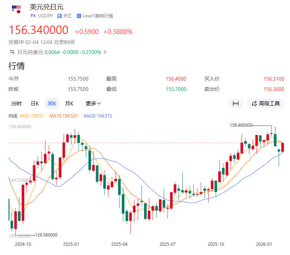This screenshot has width=290, height=255.
Task: Click the 159.460000 high price marker
Action: pos(241,125)
